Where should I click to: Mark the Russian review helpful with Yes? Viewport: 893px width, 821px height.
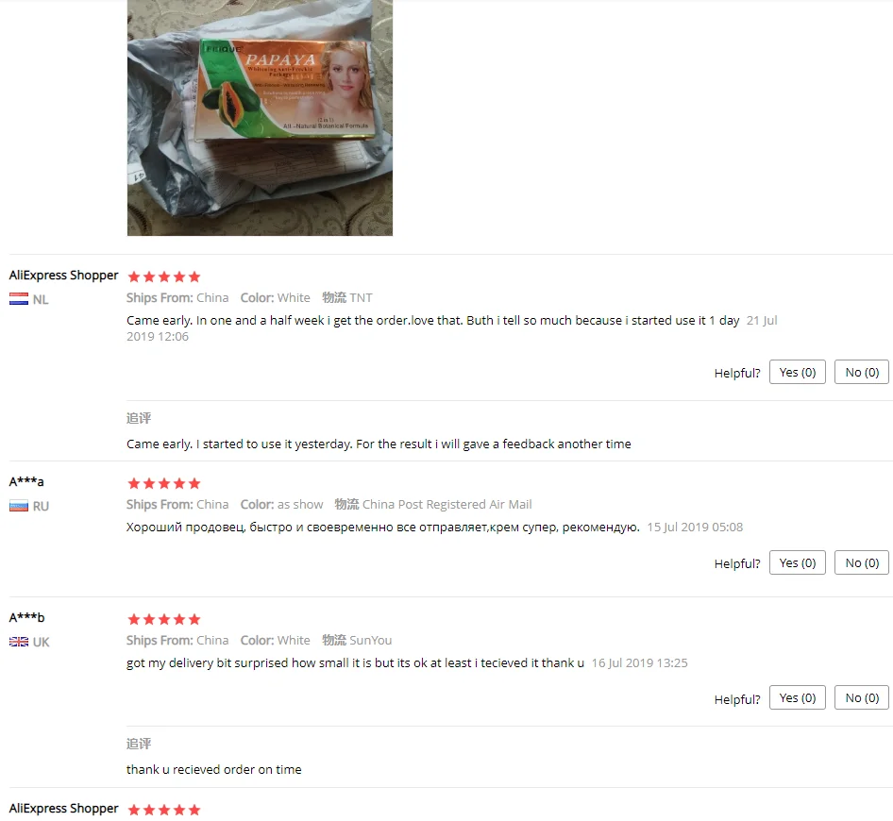tap(798, 562)
